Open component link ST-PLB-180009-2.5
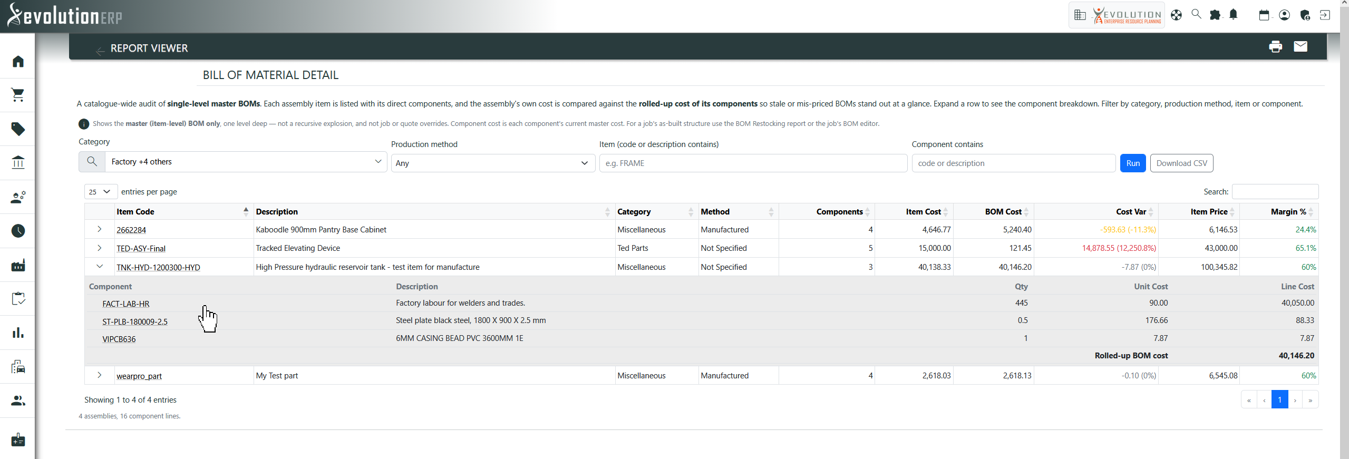1349x459 pixels. (x=134, y=322)
